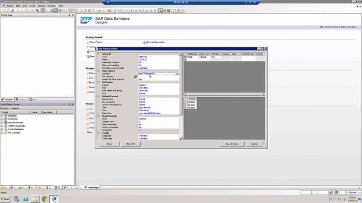Click the Name value field
362x203 pixels.
(x=158, y=60)
